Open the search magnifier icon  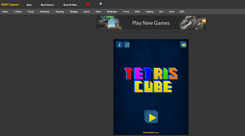100,5
